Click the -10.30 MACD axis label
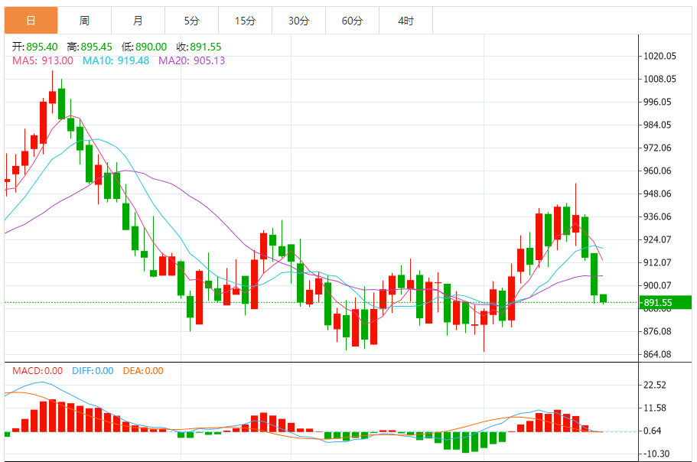This screenshot has width=697, height=462. [656, 454]
